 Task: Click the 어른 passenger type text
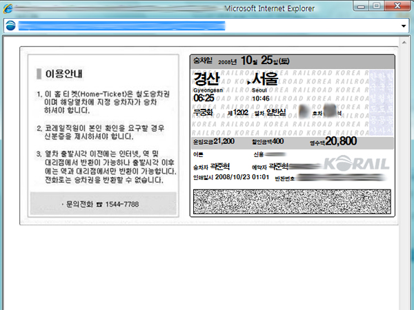click(x=198, y=154)
